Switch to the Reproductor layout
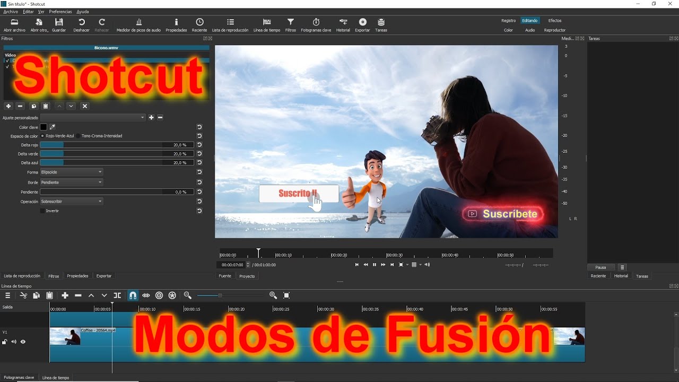679x382 pixels. [555, 30]
